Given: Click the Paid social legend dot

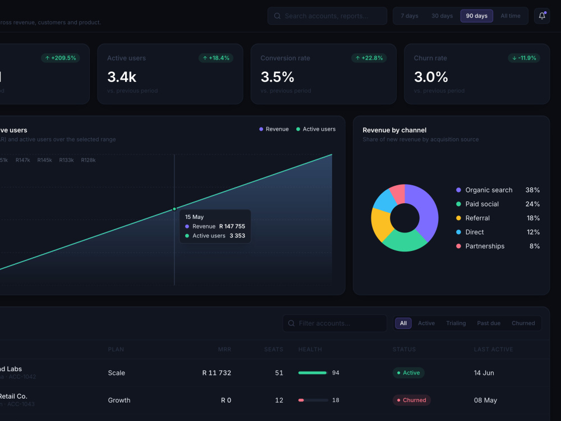Looking at the screenshot, I should 458,204.
